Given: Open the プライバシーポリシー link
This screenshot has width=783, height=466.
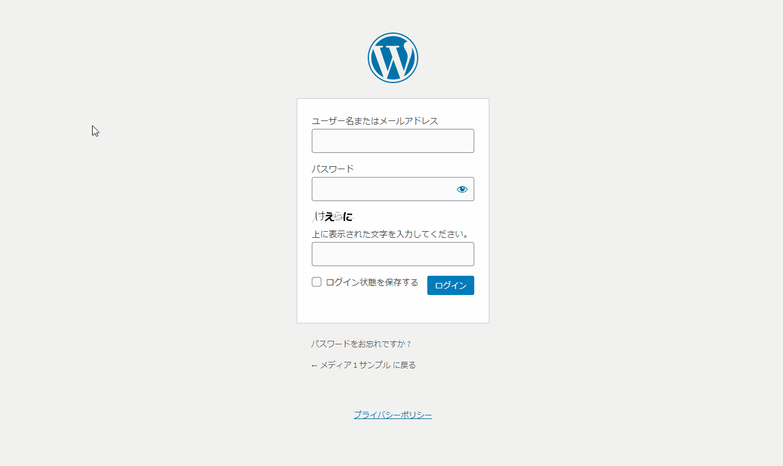Looking at the screenshot, I should click(x=392, y=415).
